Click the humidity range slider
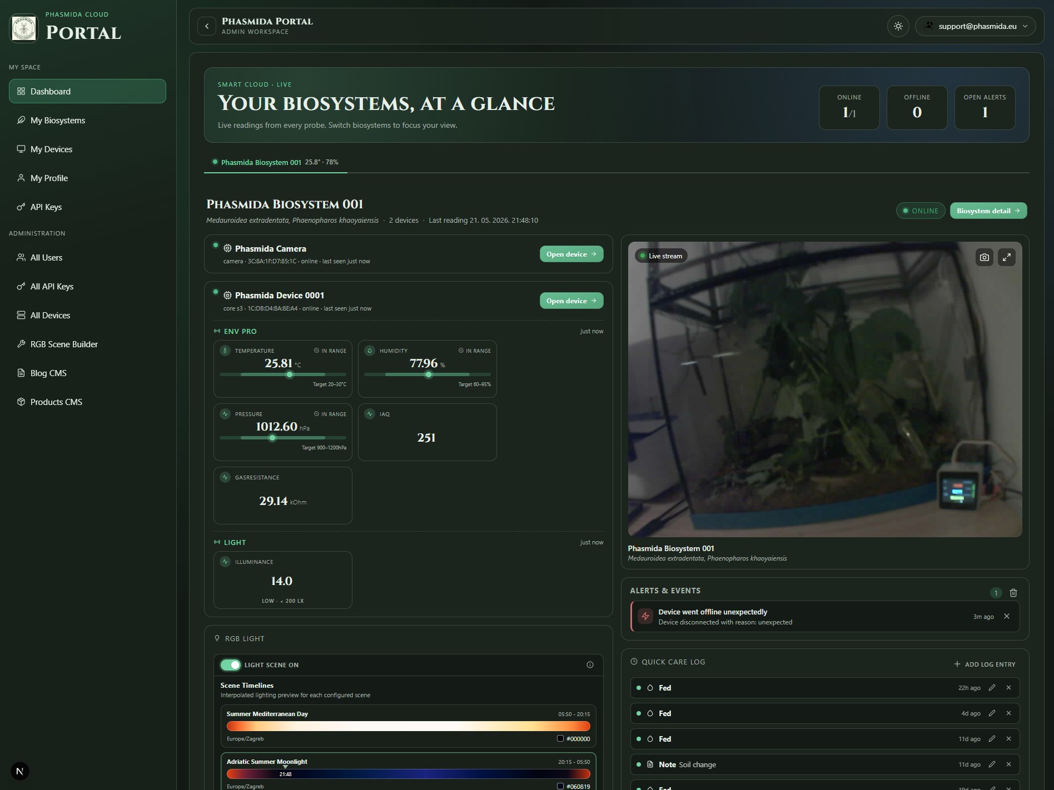The width and height of the screenshot is (1054, 790). (x=427, y=374)
